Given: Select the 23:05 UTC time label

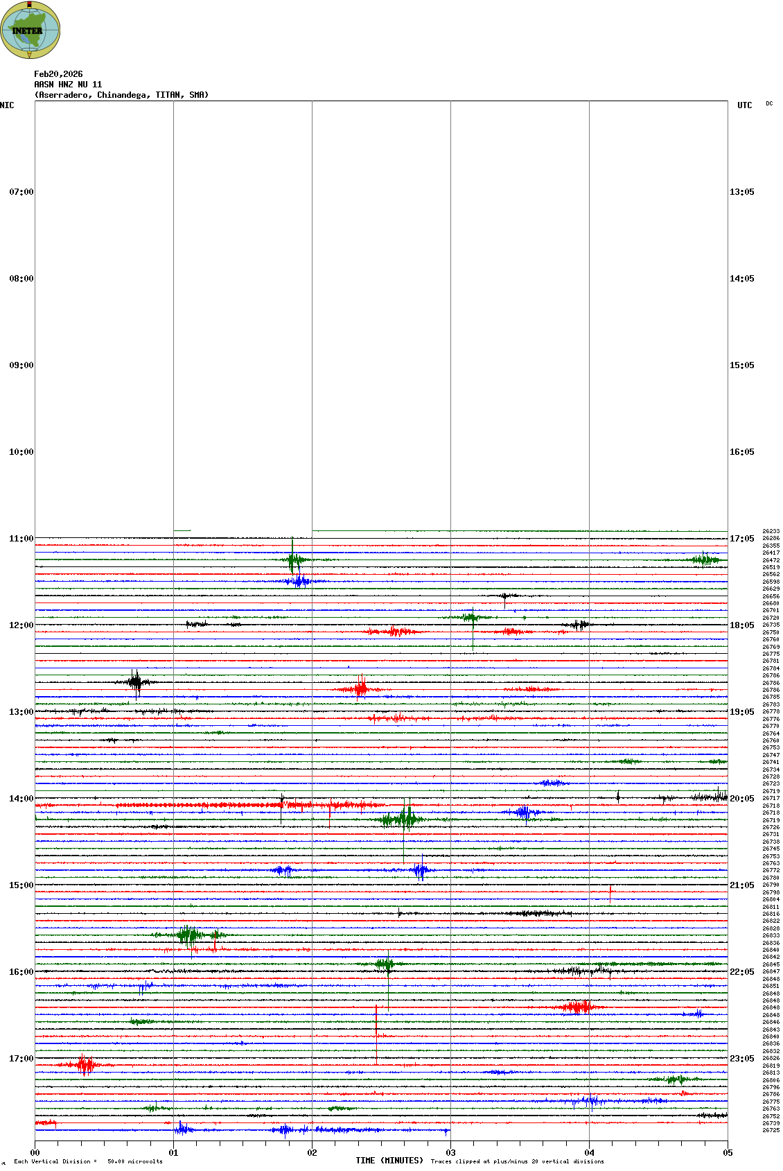Looking at the screenshot, I should pos(741,1059).
